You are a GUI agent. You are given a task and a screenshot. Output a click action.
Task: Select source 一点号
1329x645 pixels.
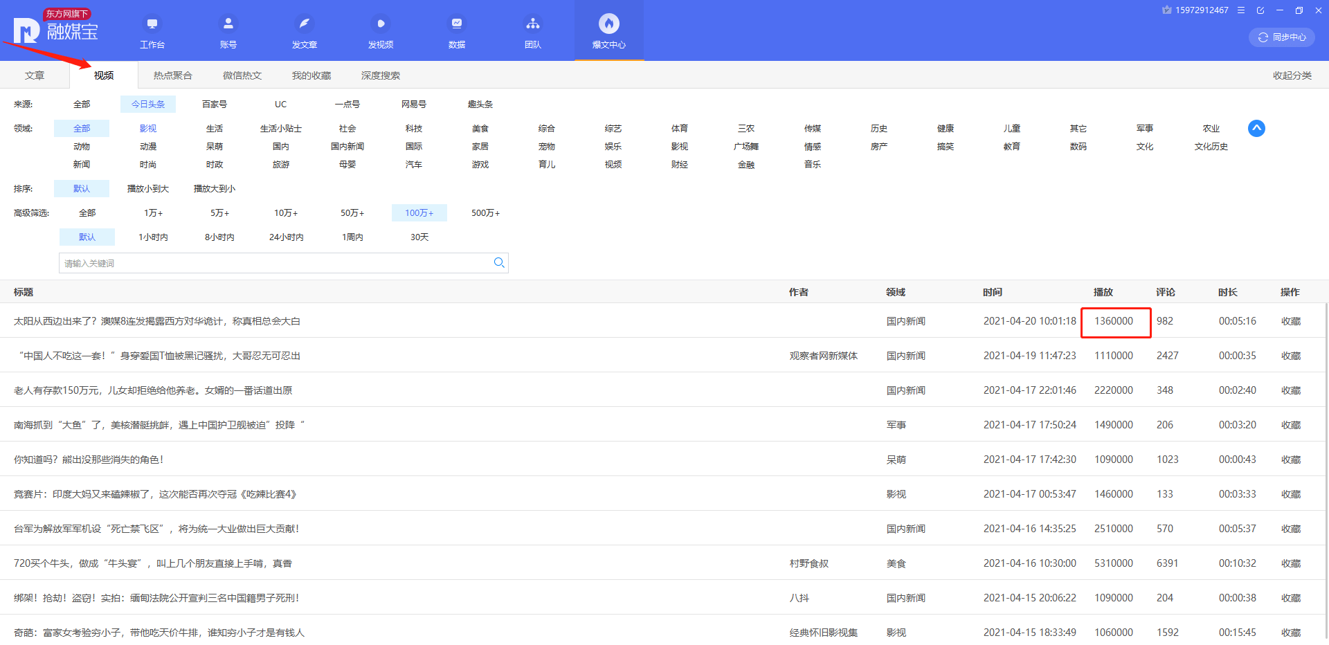[x=347, y=105]
